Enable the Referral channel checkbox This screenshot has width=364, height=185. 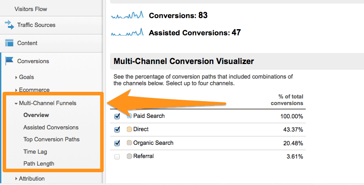coord(117,157)
